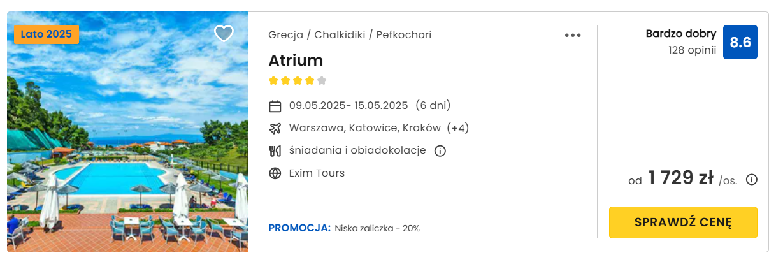Screen dimensions: 776x262
Task: Select the Grecja / Chalkidiki / Pefkochori breadcrumb
Action: click(x=350, y=34)
